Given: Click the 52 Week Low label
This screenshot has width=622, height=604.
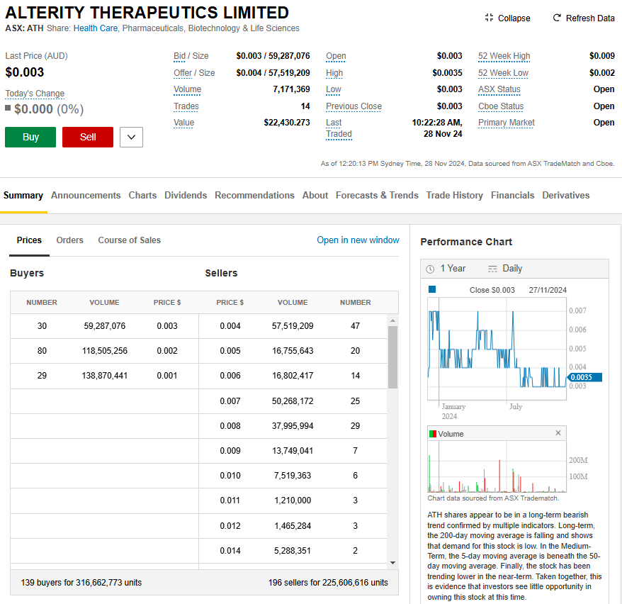Looking at the screenshot, I should pyautogui.click(x=503, y=73).
